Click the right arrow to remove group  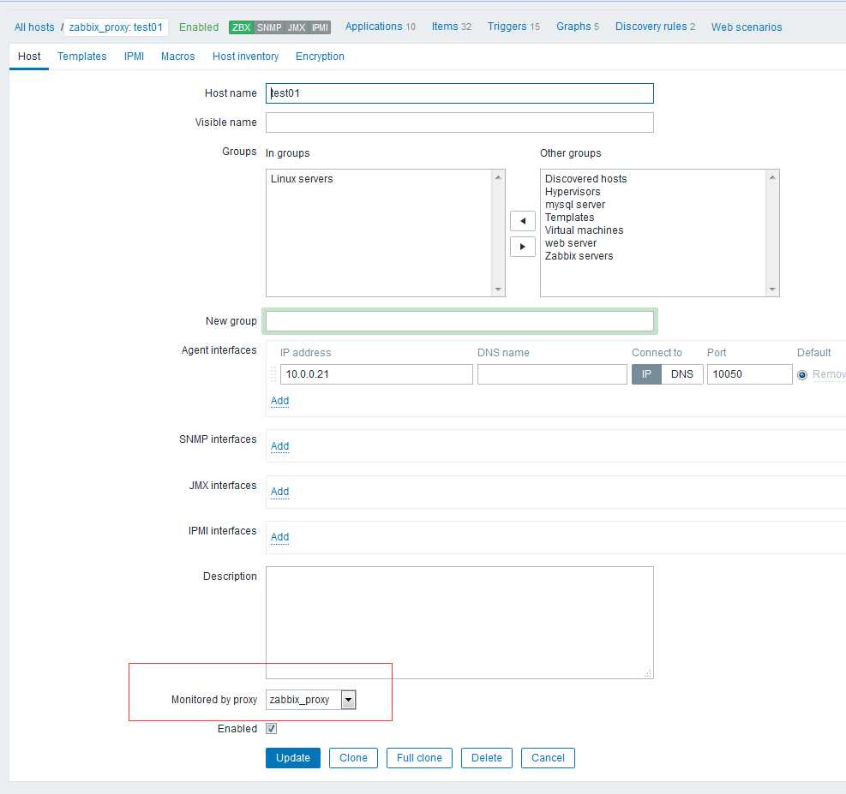[522, 247]
